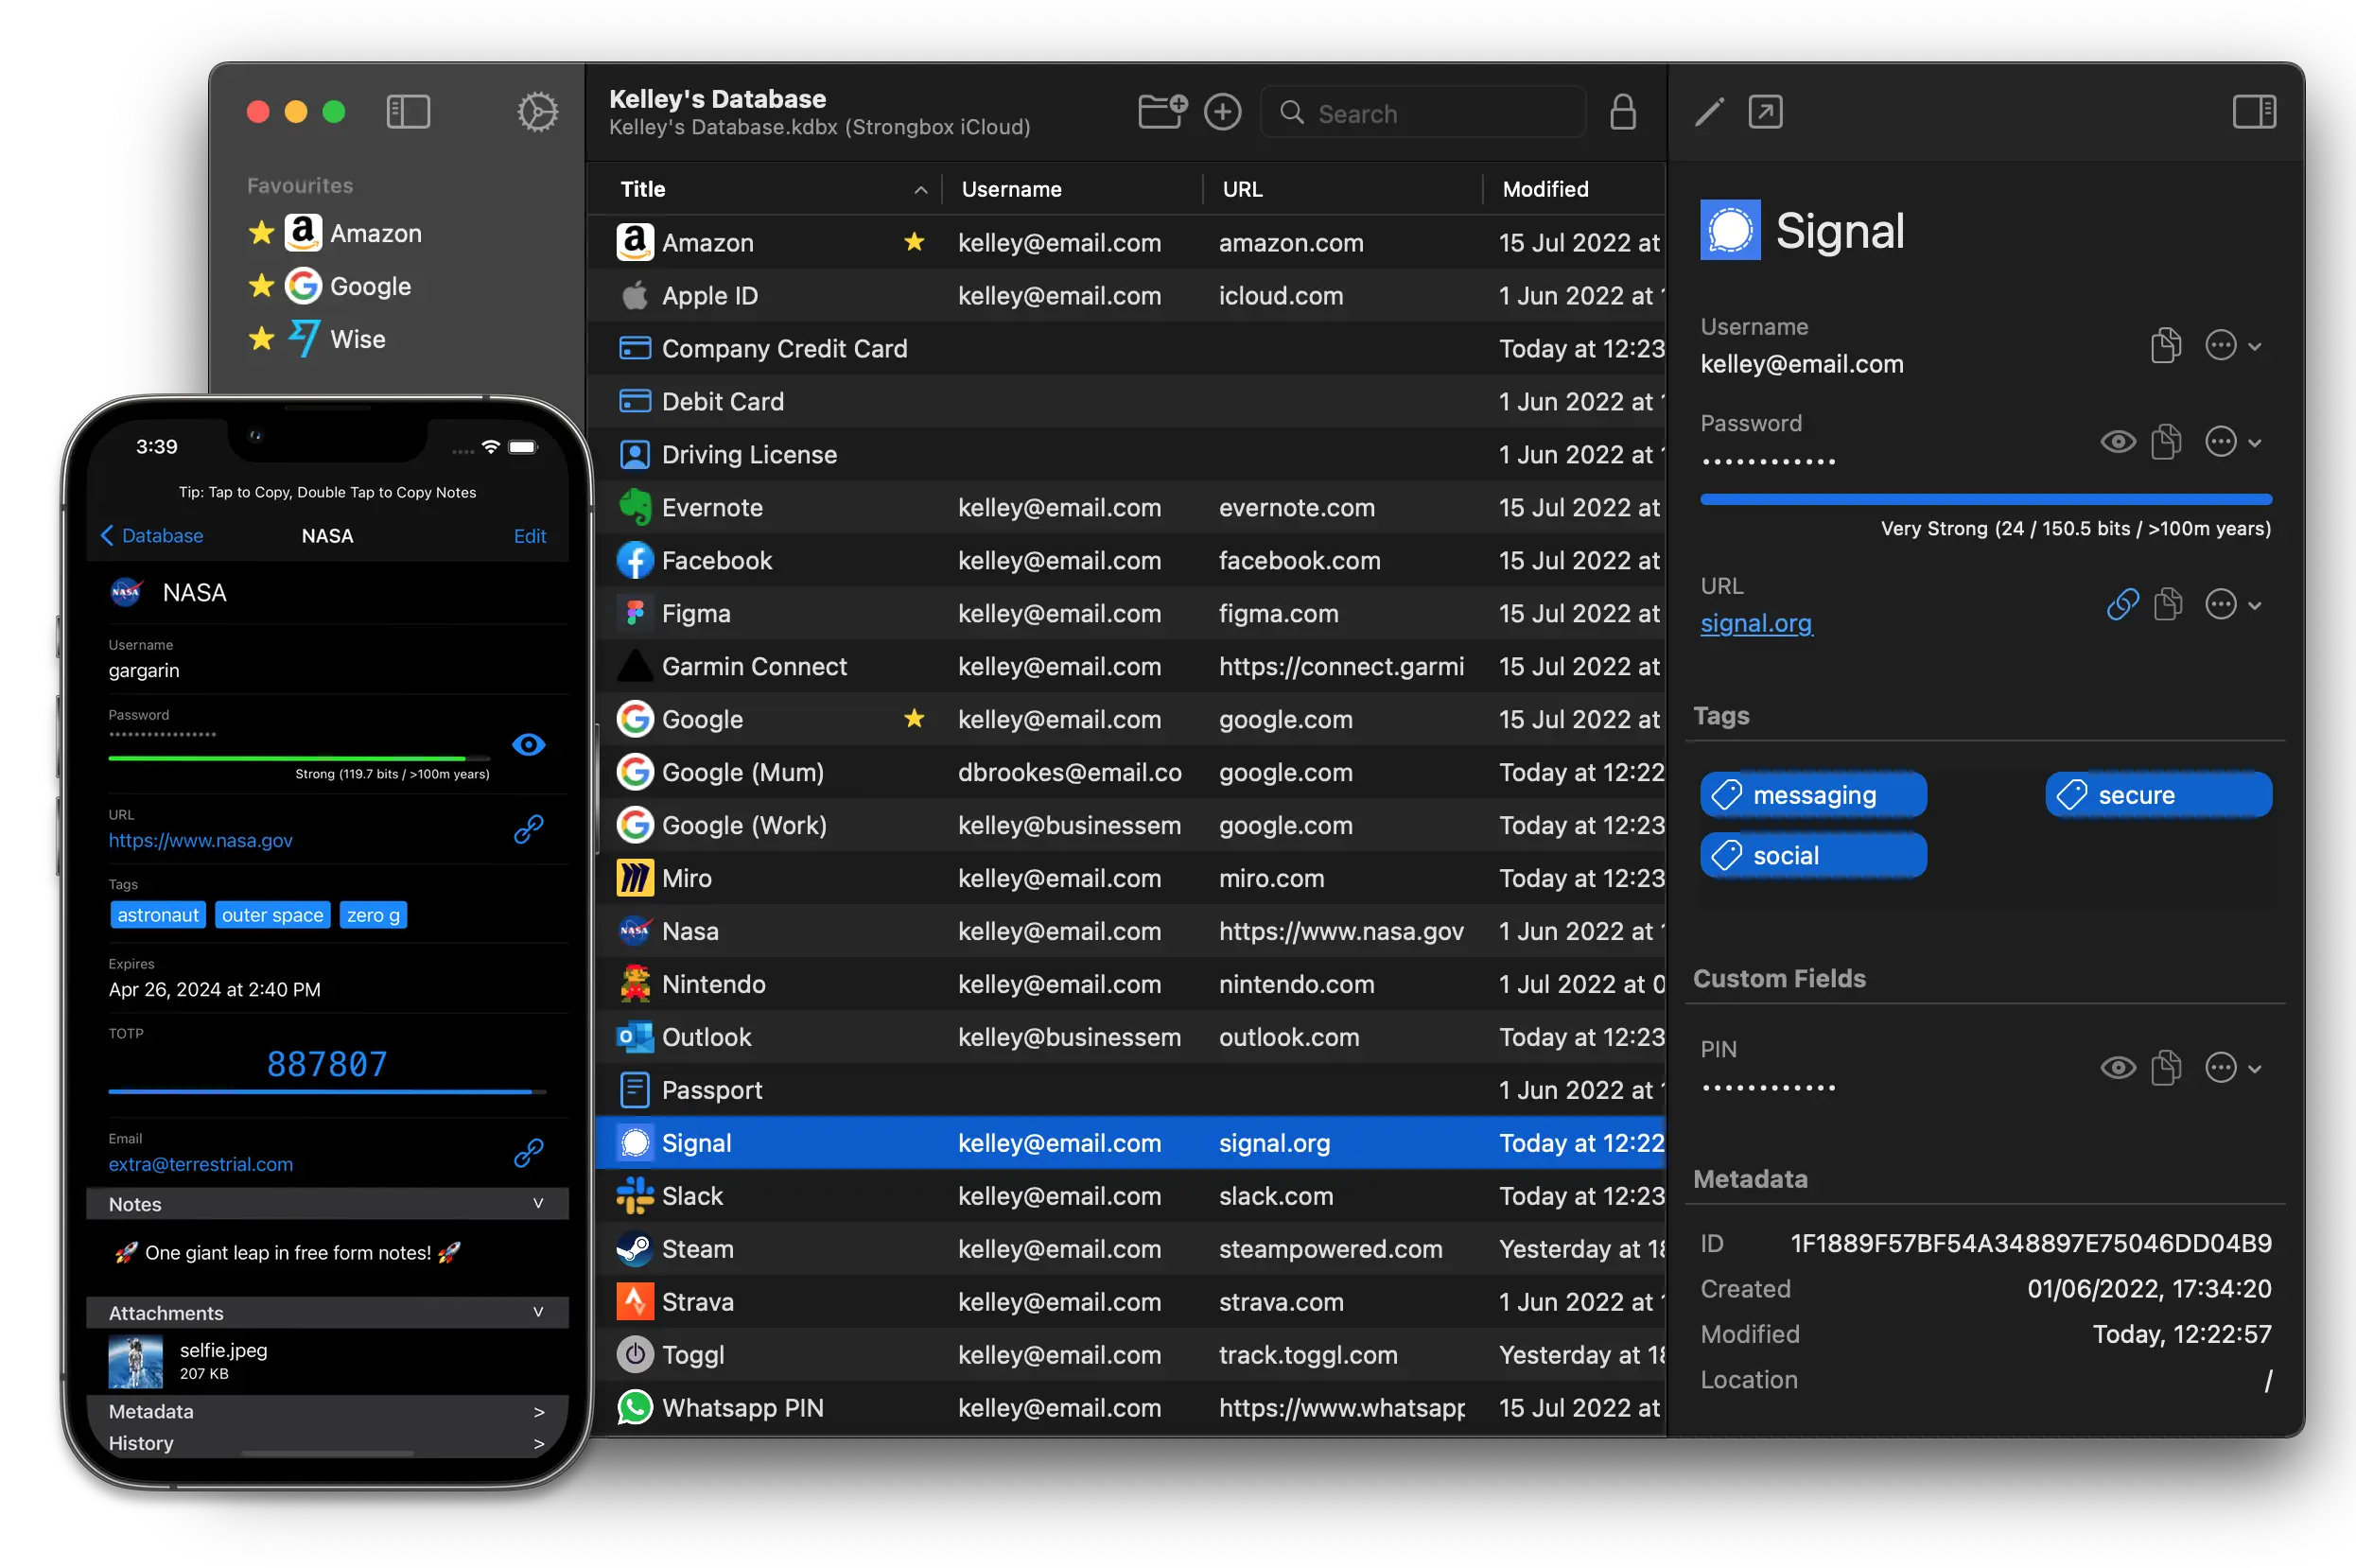Sort entries by the Title column header

[643, 189]
